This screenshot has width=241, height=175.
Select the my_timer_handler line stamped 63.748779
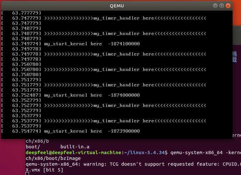tap(104, 34)
